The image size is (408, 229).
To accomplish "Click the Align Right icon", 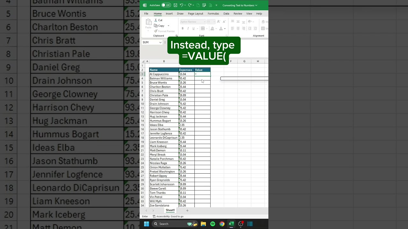I will tap(244, 28).
